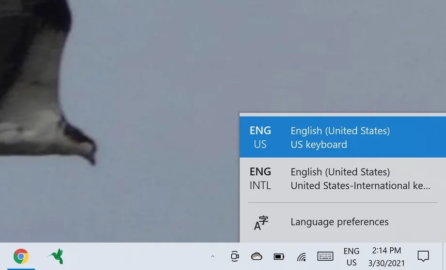The width and height of the screenshot is (446, 270).
Task: Open the touch keyboard icon
Action: click(x=325, y=256)
